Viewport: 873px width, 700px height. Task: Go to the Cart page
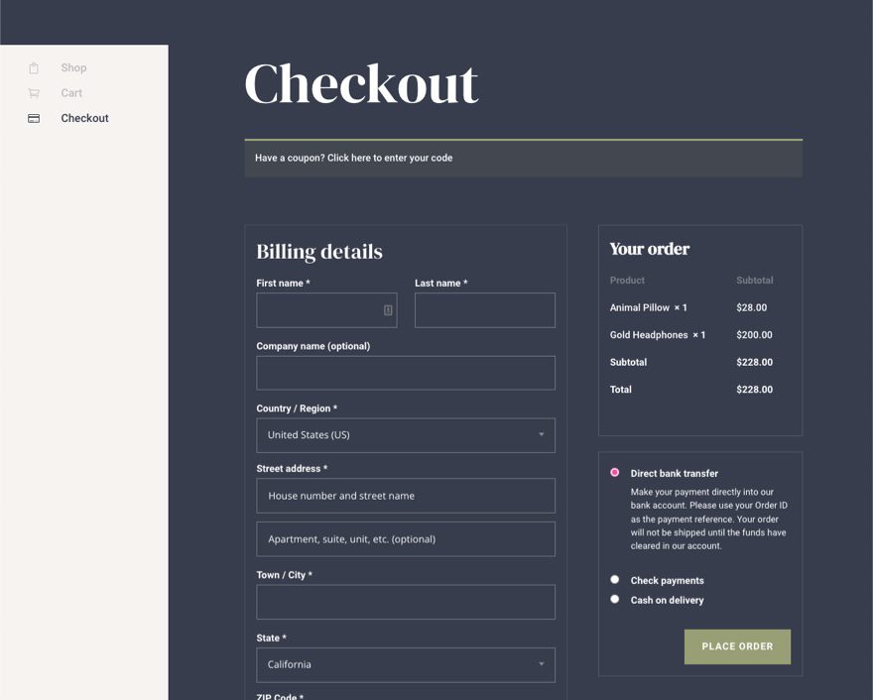pos(70,92)
